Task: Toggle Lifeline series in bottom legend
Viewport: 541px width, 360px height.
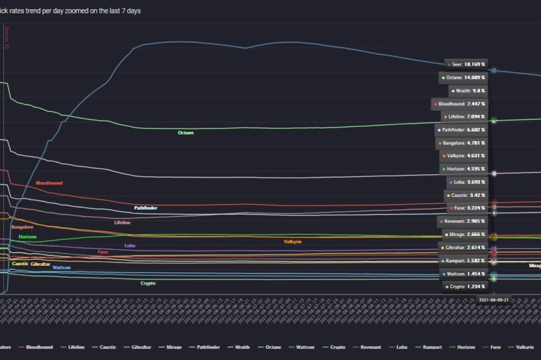Action: [72, 347]
